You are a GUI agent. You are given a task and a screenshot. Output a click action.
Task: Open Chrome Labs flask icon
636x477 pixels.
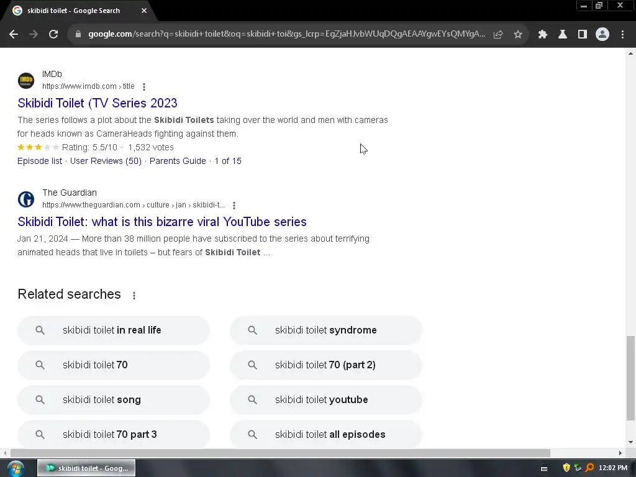click(x=562, y=35)
